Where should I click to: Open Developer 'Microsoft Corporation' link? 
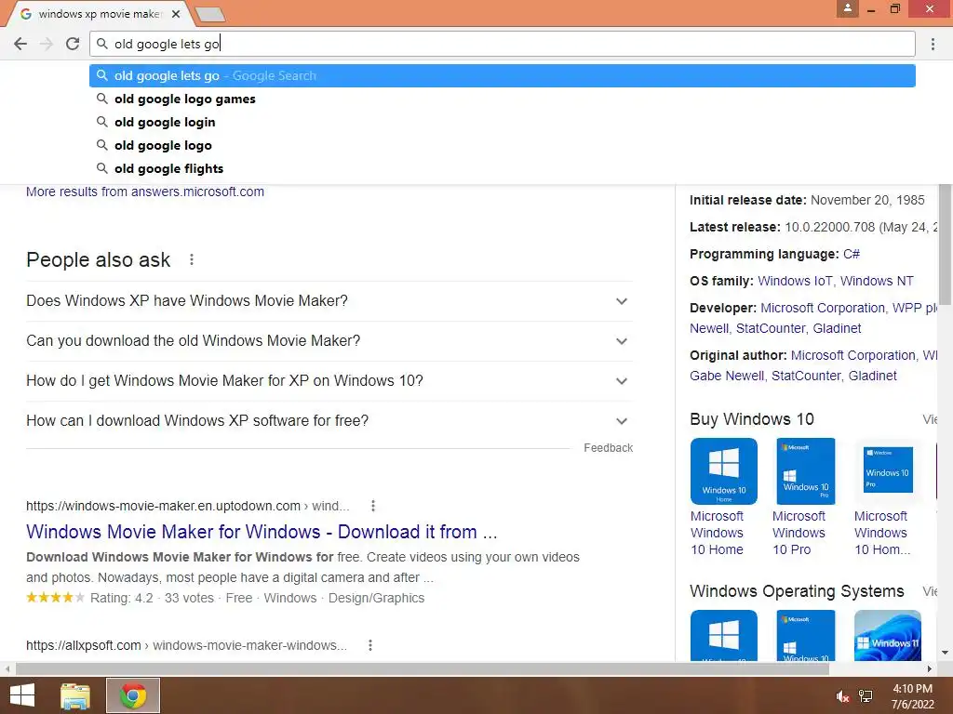823,309
